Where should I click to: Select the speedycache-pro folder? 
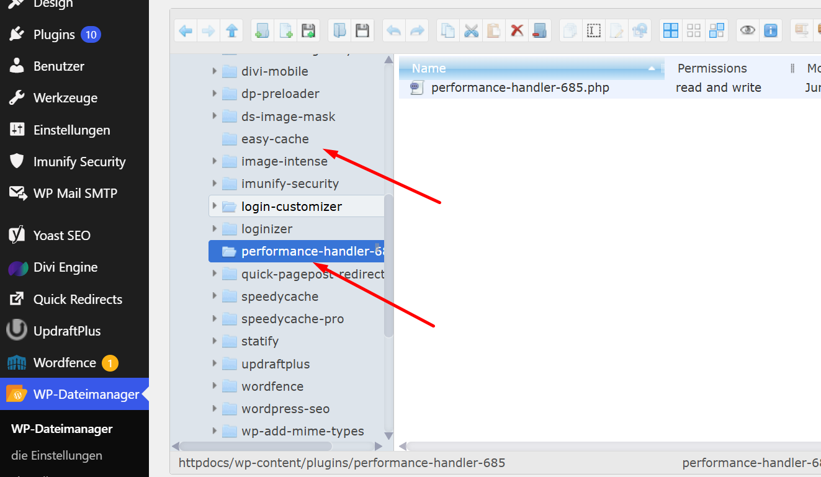click(283, 319)
